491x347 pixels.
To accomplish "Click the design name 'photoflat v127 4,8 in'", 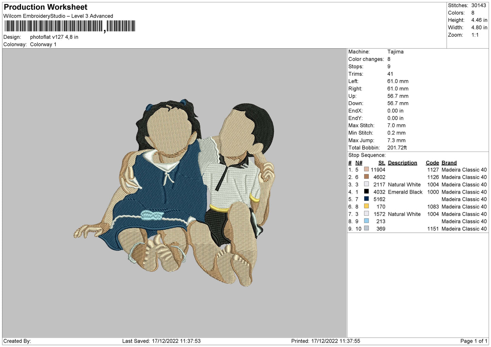I will click(x=54, y=37).
